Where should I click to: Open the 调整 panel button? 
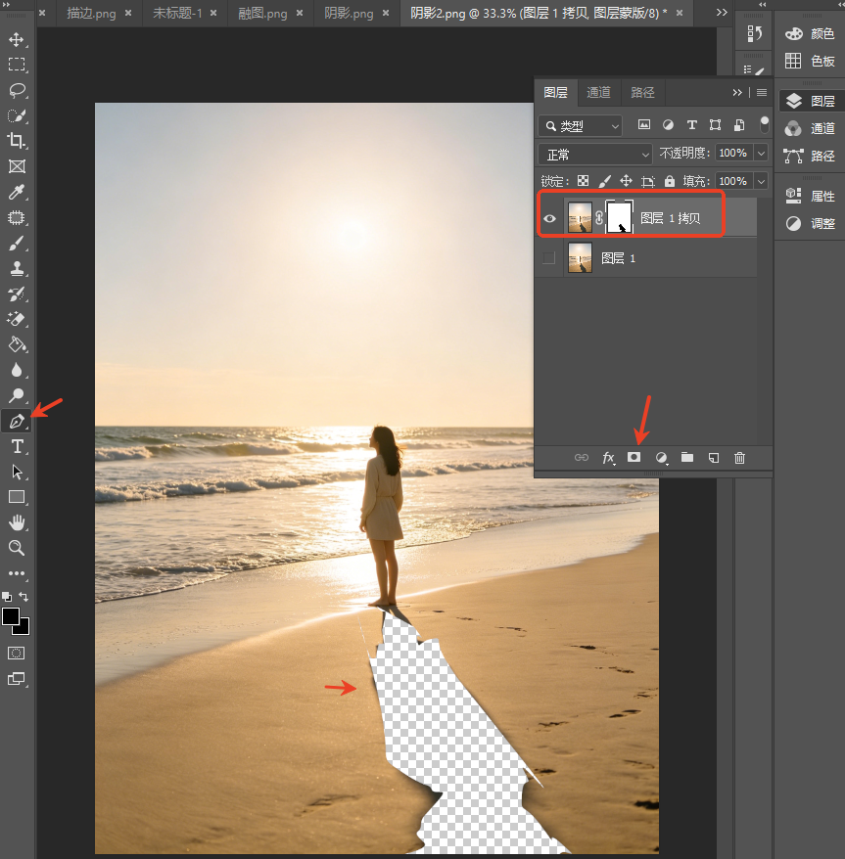811,223
